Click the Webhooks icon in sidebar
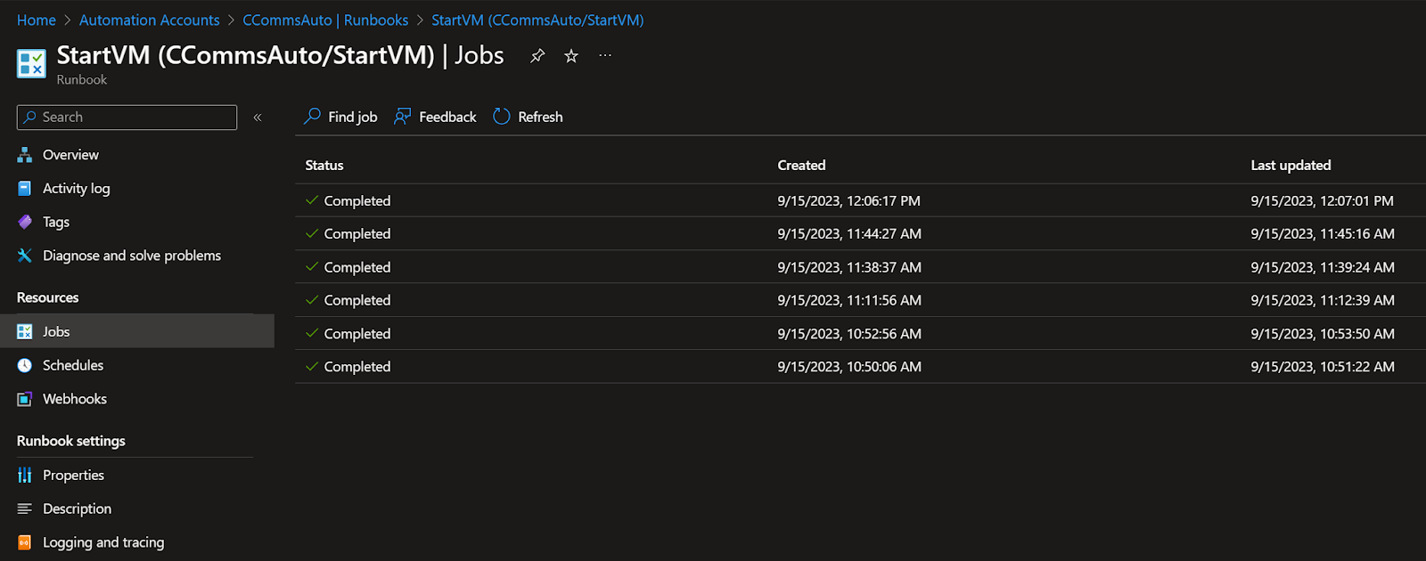1426x561 pixels. [x=25, y=400]
